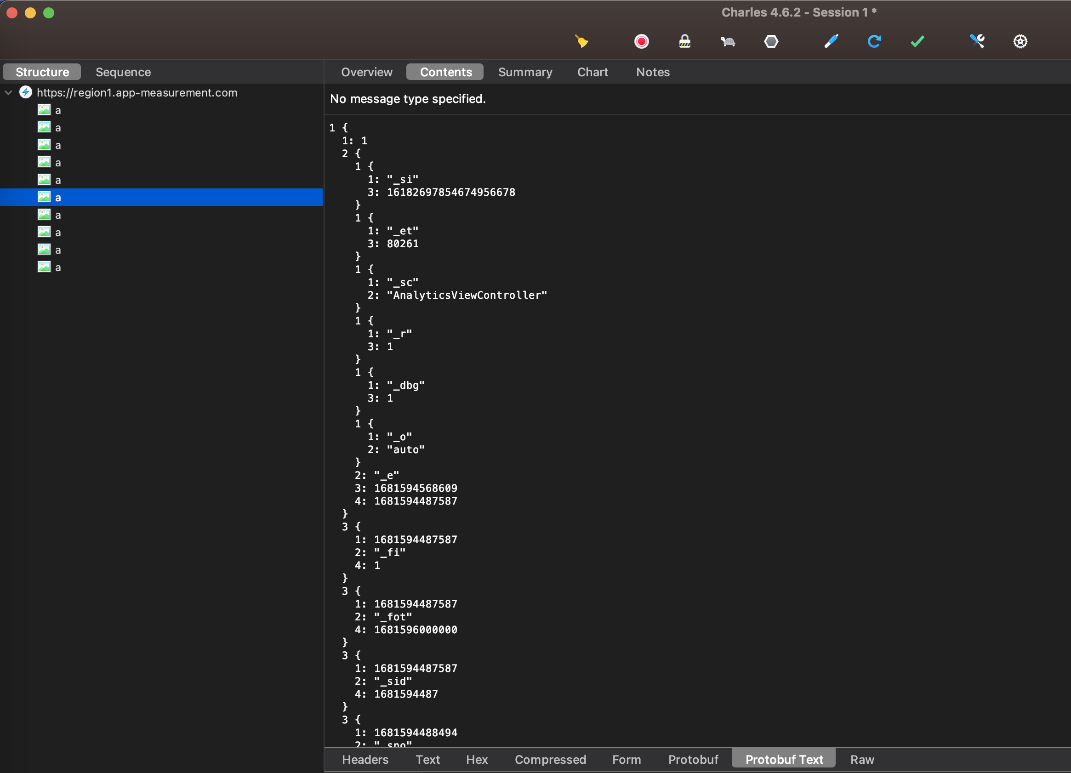The image size is (1071, 773).
Task: Click the green validate checkmark icon
Action: [x=917, y=41]
